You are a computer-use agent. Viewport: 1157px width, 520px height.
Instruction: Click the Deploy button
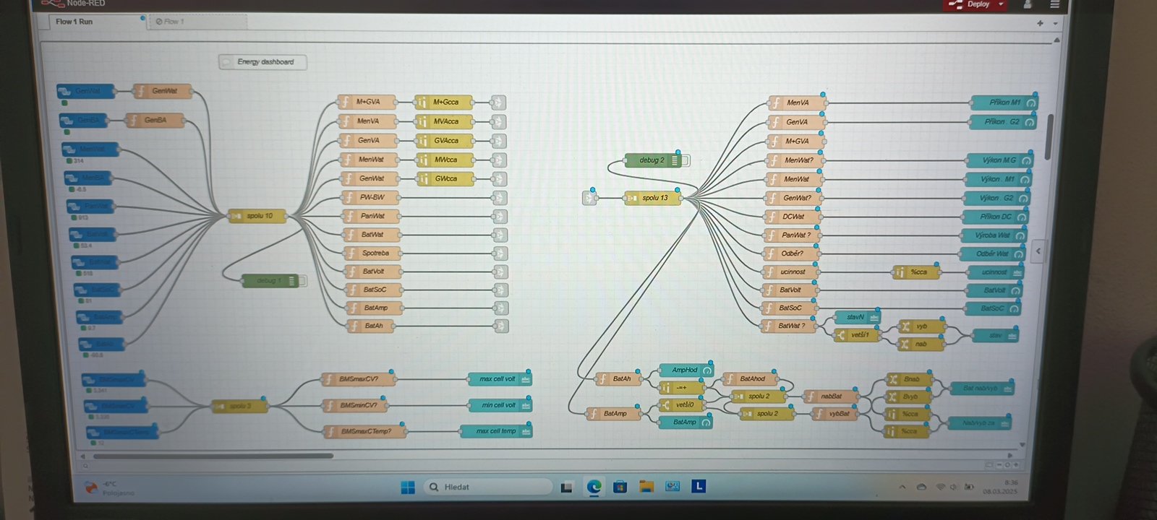click(970, 4)
